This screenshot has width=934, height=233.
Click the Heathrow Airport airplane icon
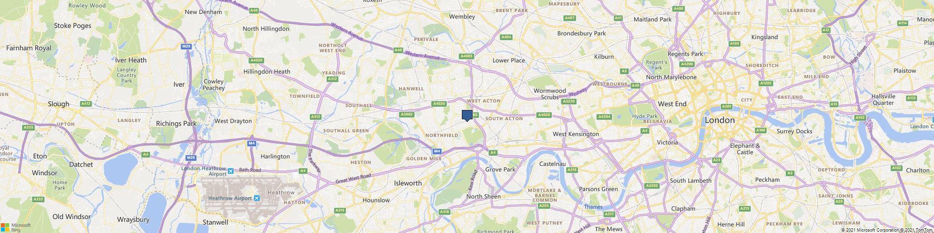(x=257, y=198)
